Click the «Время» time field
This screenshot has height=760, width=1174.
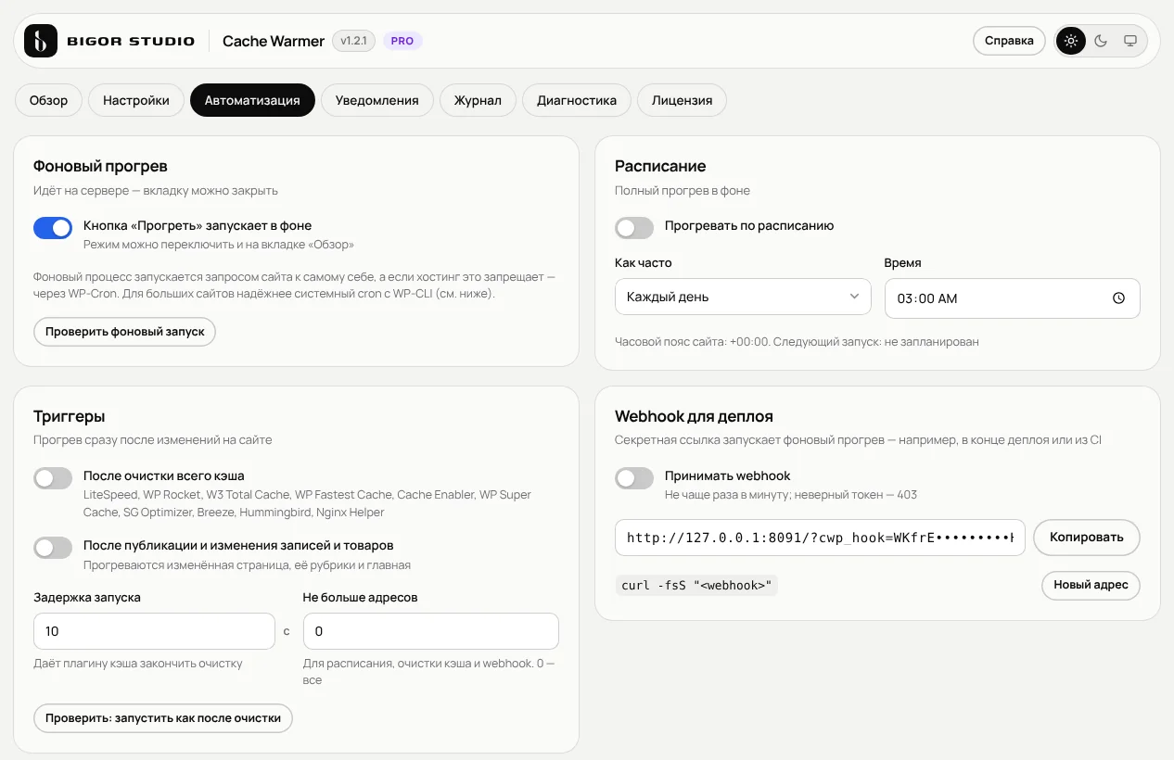pos(1013,298)
